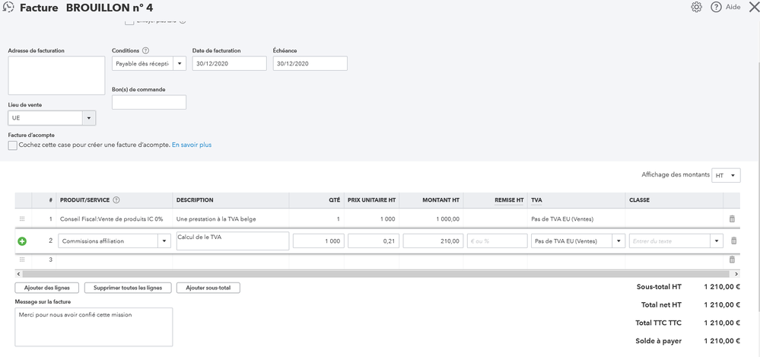Image resolution: width=760 pixels, height=357 pixels.
Task: Click the amount field showing 210,00
Action: click(433, 241)
